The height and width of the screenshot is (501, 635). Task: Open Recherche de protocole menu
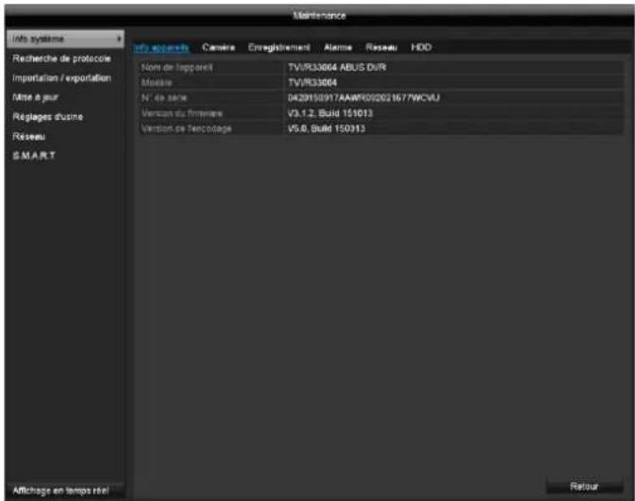[x=61, y=58]
